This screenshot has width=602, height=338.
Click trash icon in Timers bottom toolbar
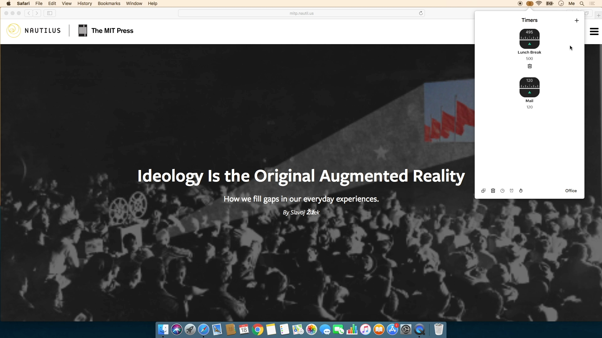493,191
